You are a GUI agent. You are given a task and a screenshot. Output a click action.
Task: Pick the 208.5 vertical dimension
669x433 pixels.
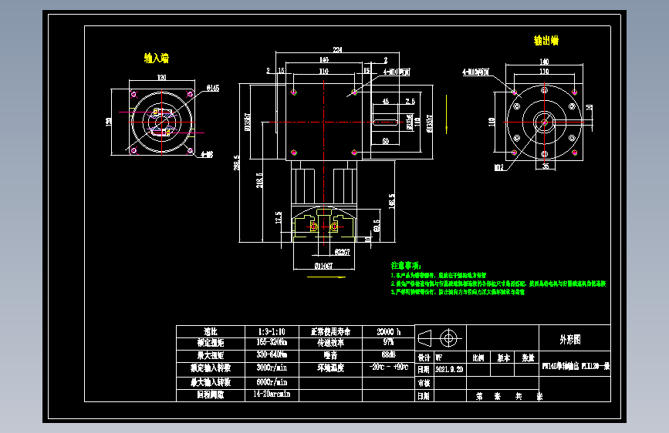pos(259,180)
